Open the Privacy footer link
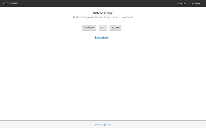206x128 pixels. tap(99, 125)
